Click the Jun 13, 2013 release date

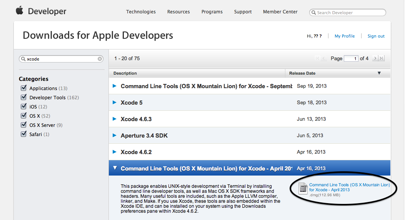(311, 119)
